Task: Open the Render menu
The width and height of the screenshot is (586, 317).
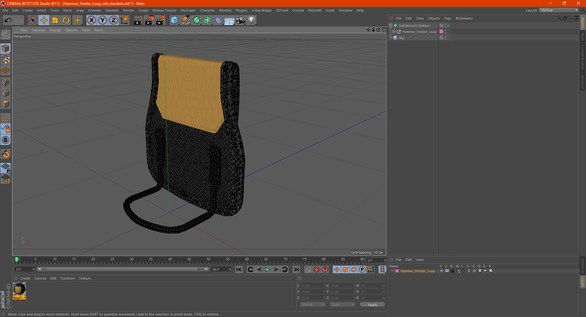Action: pyautogui.click(x=128, y=10)
